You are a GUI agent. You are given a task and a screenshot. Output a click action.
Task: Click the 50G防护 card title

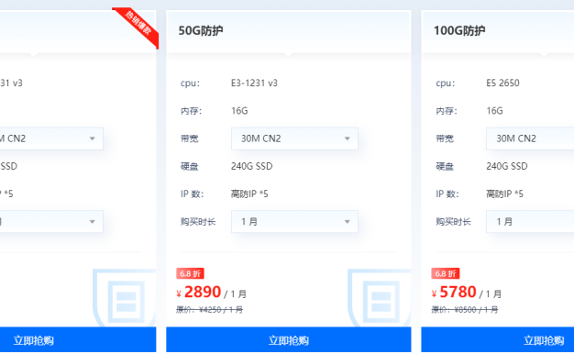click(x=201, y=31)
